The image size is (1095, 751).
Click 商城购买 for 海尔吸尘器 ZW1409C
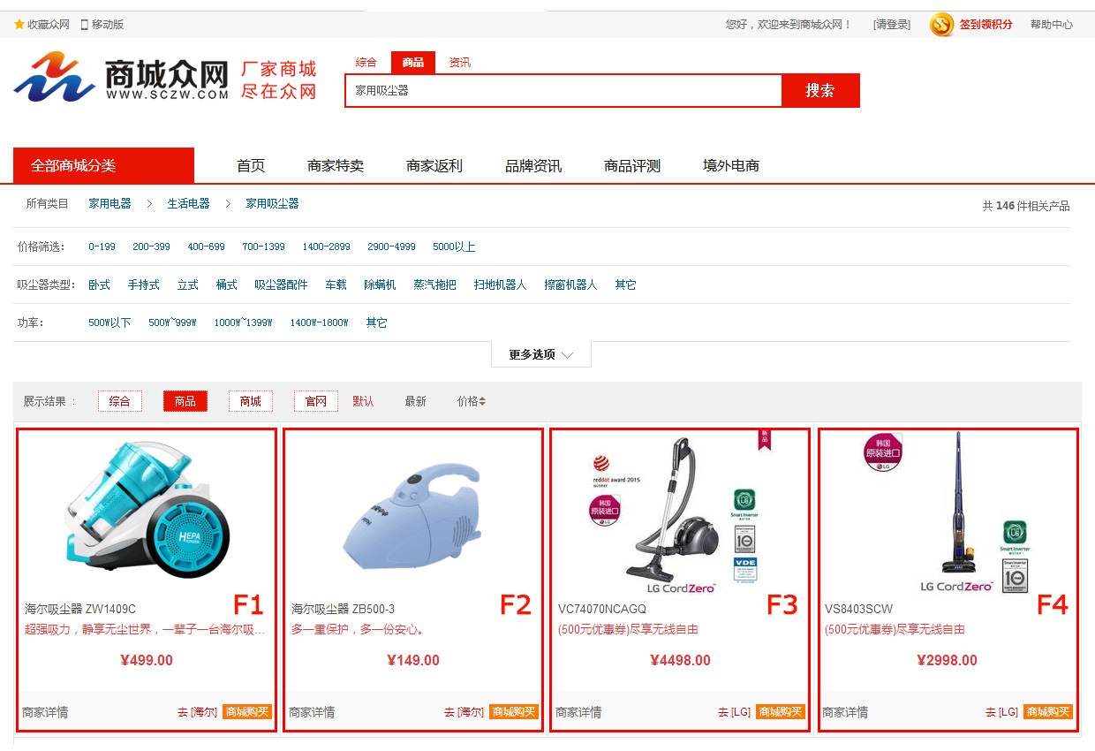click(x=247, y=712)
